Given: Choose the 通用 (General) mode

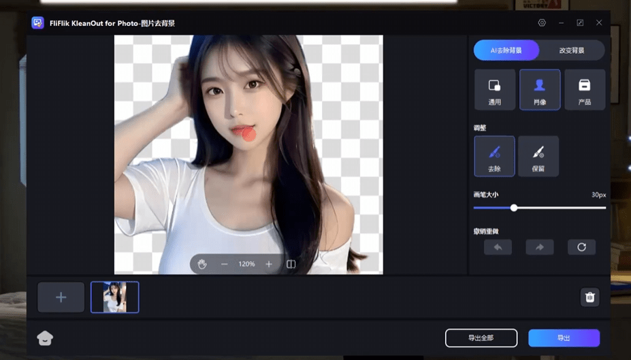Looking at the screenshot, I should (x=495, y=90).
